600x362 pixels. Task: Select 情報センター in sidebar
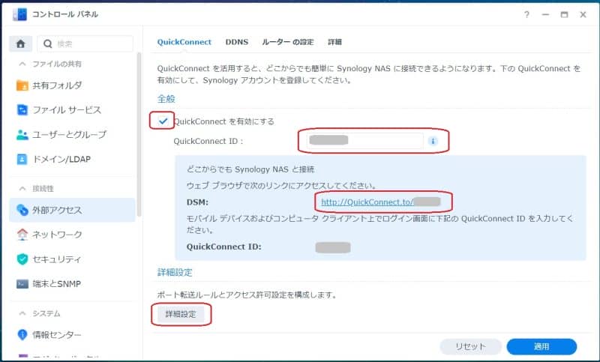[x=72, y=335]
